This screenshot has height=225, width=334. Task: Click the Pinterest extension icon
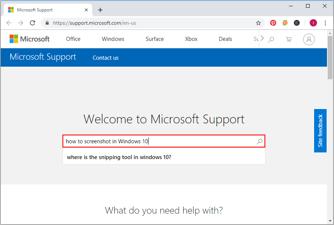(273, 22)
